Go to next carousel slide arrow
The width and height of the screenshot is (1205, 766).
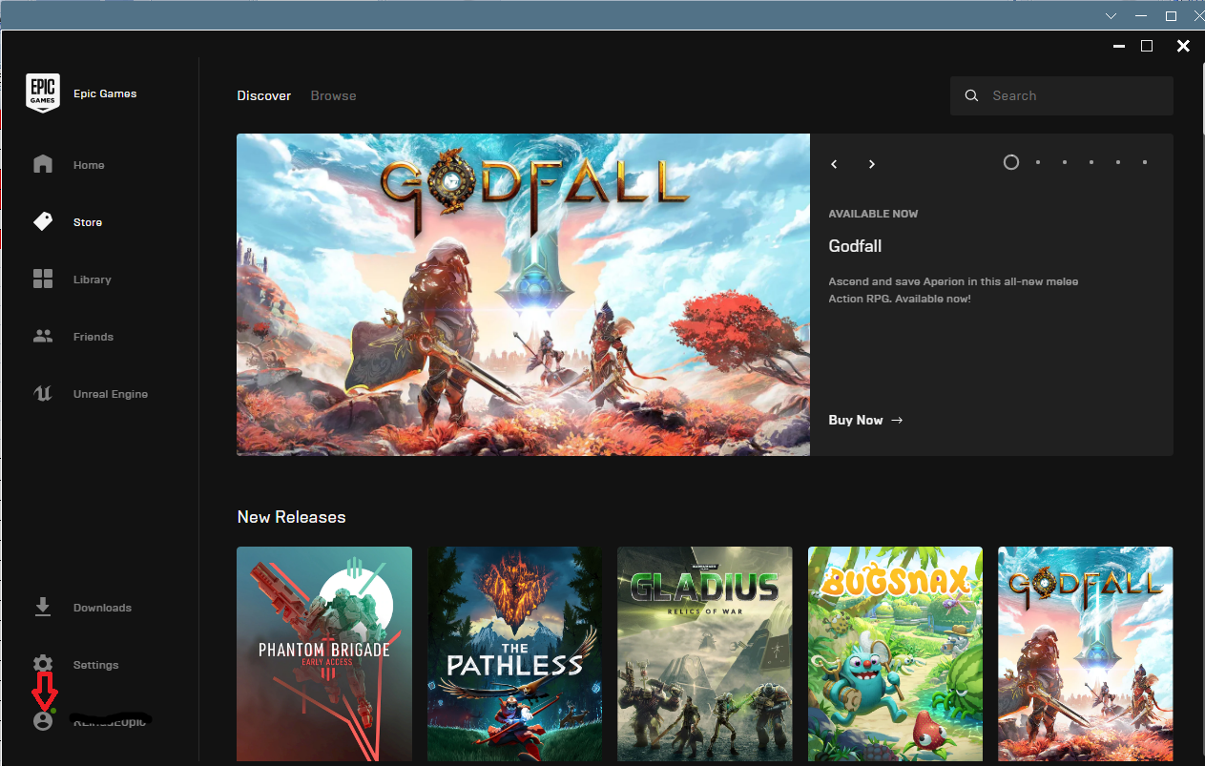pos(871,164)
